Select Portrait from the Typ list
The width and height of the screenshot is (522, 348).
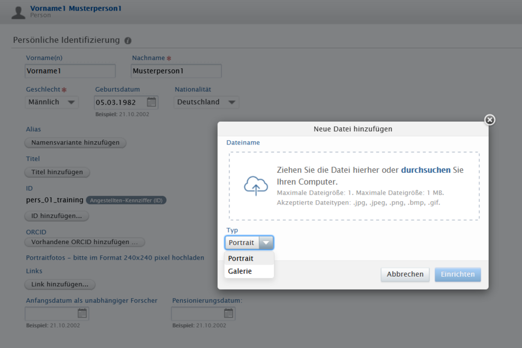pos(249,258)
